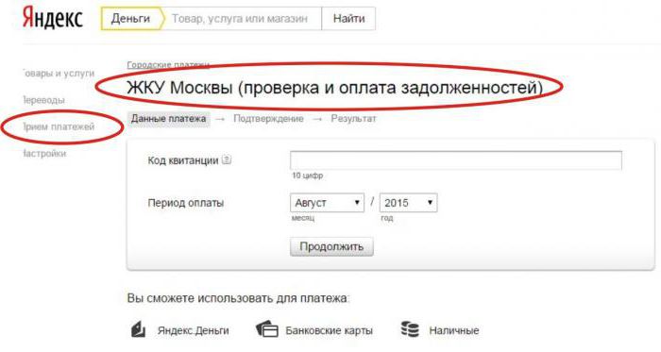Click the help icon next to Код квитанции
661x352 pixels.
(227, 160)
